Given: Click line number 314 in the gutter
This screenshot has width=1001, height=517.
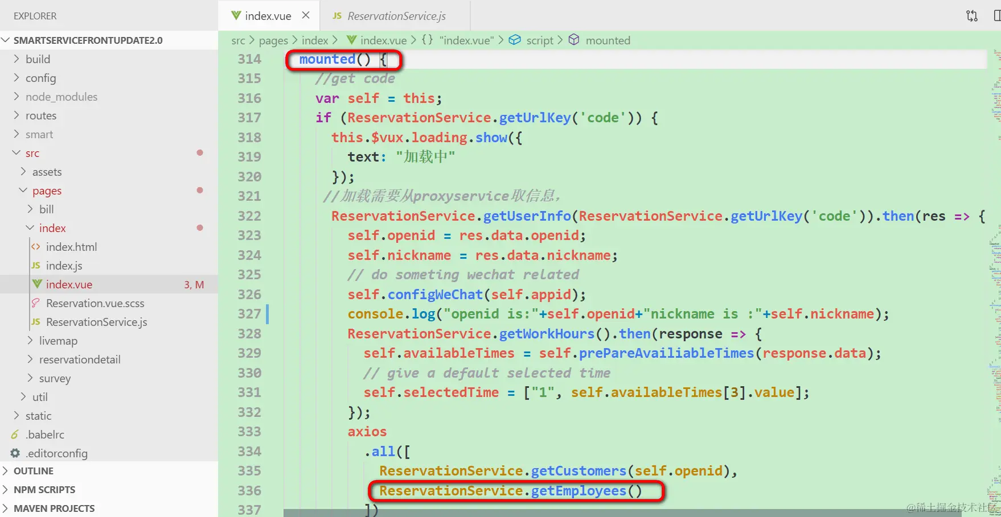Looking at the screenshot, I should (249, 59).
